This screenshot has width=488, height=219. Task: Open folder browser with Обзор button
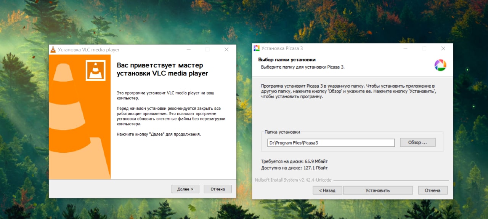[x=417, y=142]
